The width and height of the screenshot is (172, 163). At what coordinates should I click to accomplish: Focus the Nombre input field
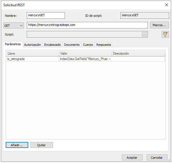pos(46,15)
